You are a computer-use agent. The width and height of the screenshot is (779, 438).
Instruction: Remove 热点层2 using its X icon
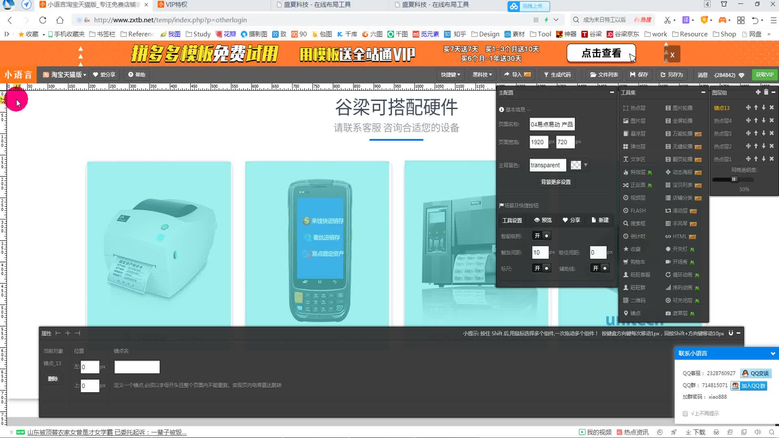coord(772,146)
